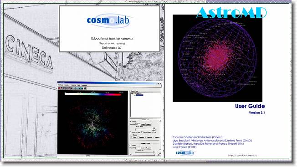The width and height of the screenshot is (297, 167).
Task: Click the teal checkmark-style toolbar icon
Action: (82, 88)
